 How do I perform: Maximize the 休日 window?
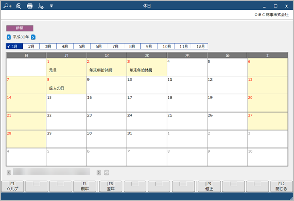tap(275, 6)
